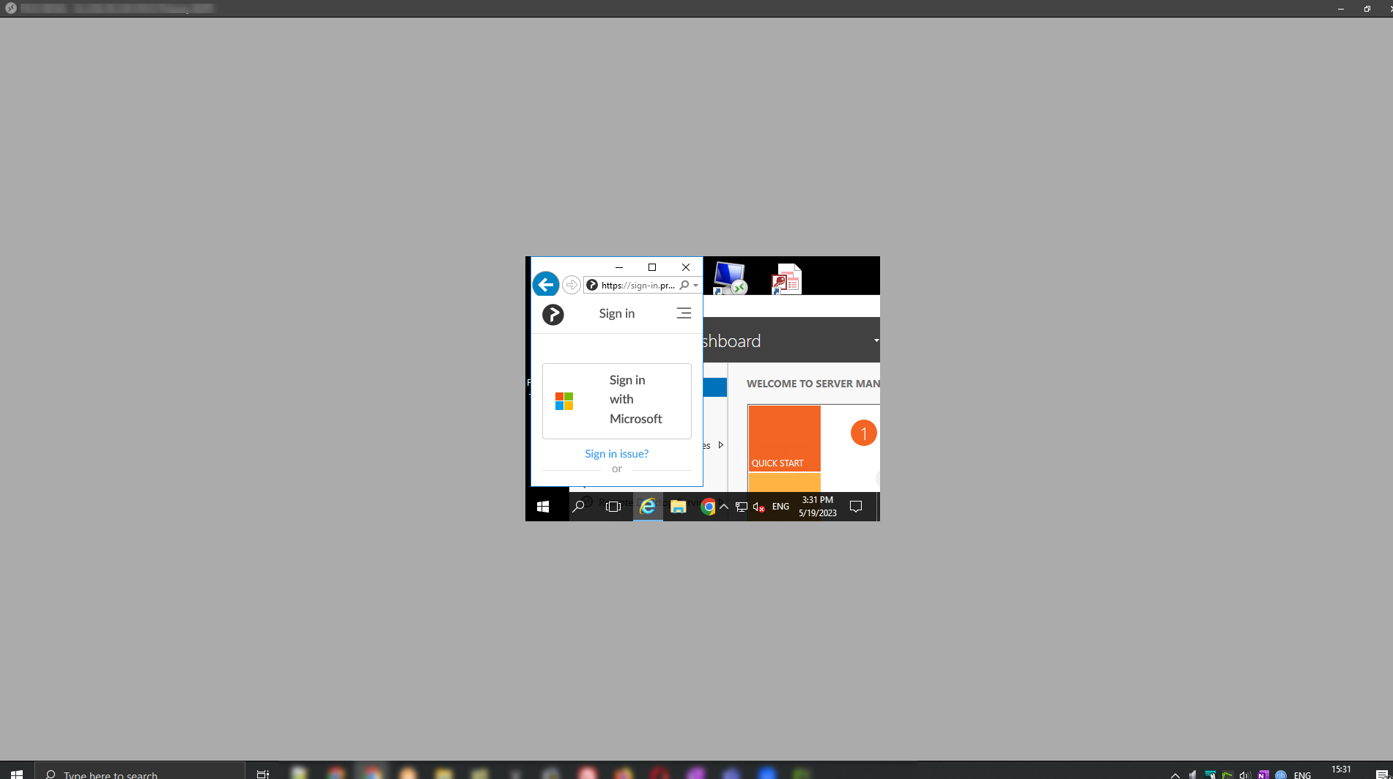Open the Remote Desktop shortcut icon
This screenshot has width=1393, height=779.
click(729, 278)
